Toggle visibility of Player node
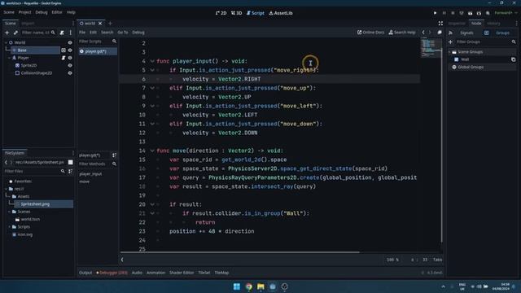 [x=70, y=58]
